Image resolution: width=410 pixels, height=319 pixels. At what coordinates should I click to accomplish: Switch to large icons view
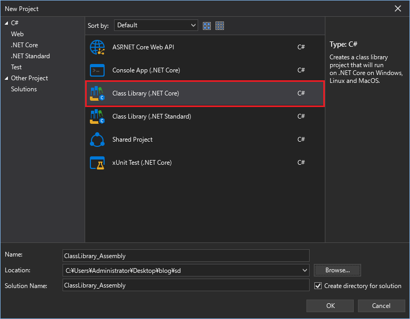pyautogui.click(x=207, y=26)
